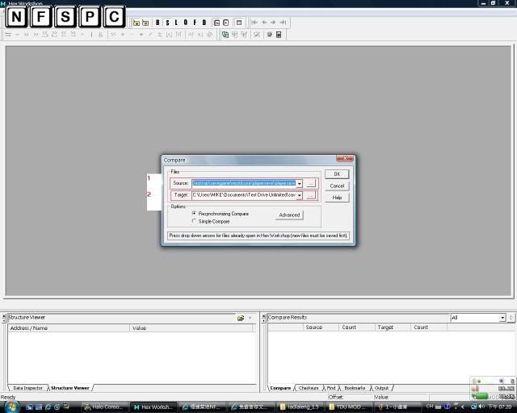The image size is (517, 413).
Task: Select Resynchronizing Compare radio option
Action: coord(194,213)
